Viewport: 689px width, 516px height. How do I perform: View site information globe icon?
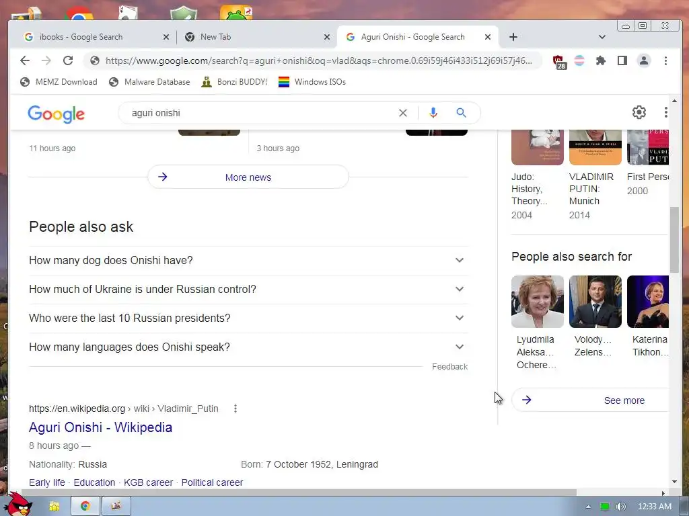[x=94, y=60]
